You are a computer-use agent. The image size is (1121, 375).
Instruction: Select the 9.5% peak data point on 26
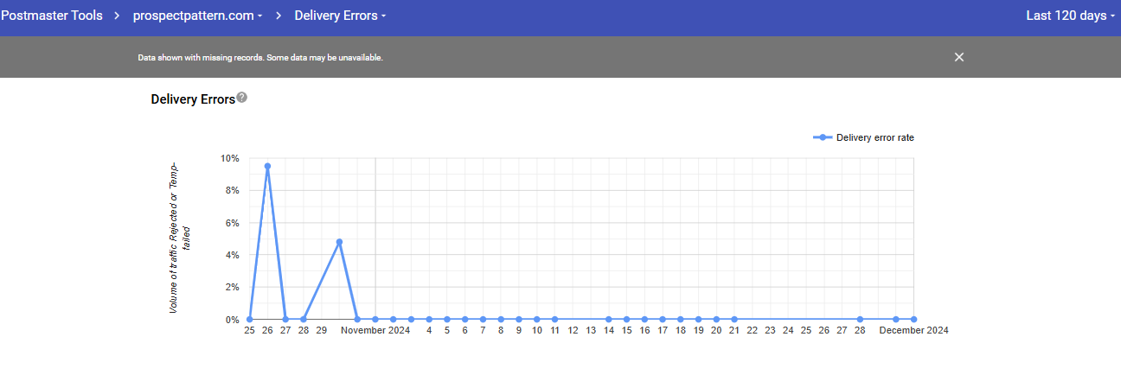[x=267, y=166]
